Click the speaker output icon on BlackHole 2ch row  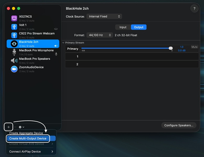point(56,46)
